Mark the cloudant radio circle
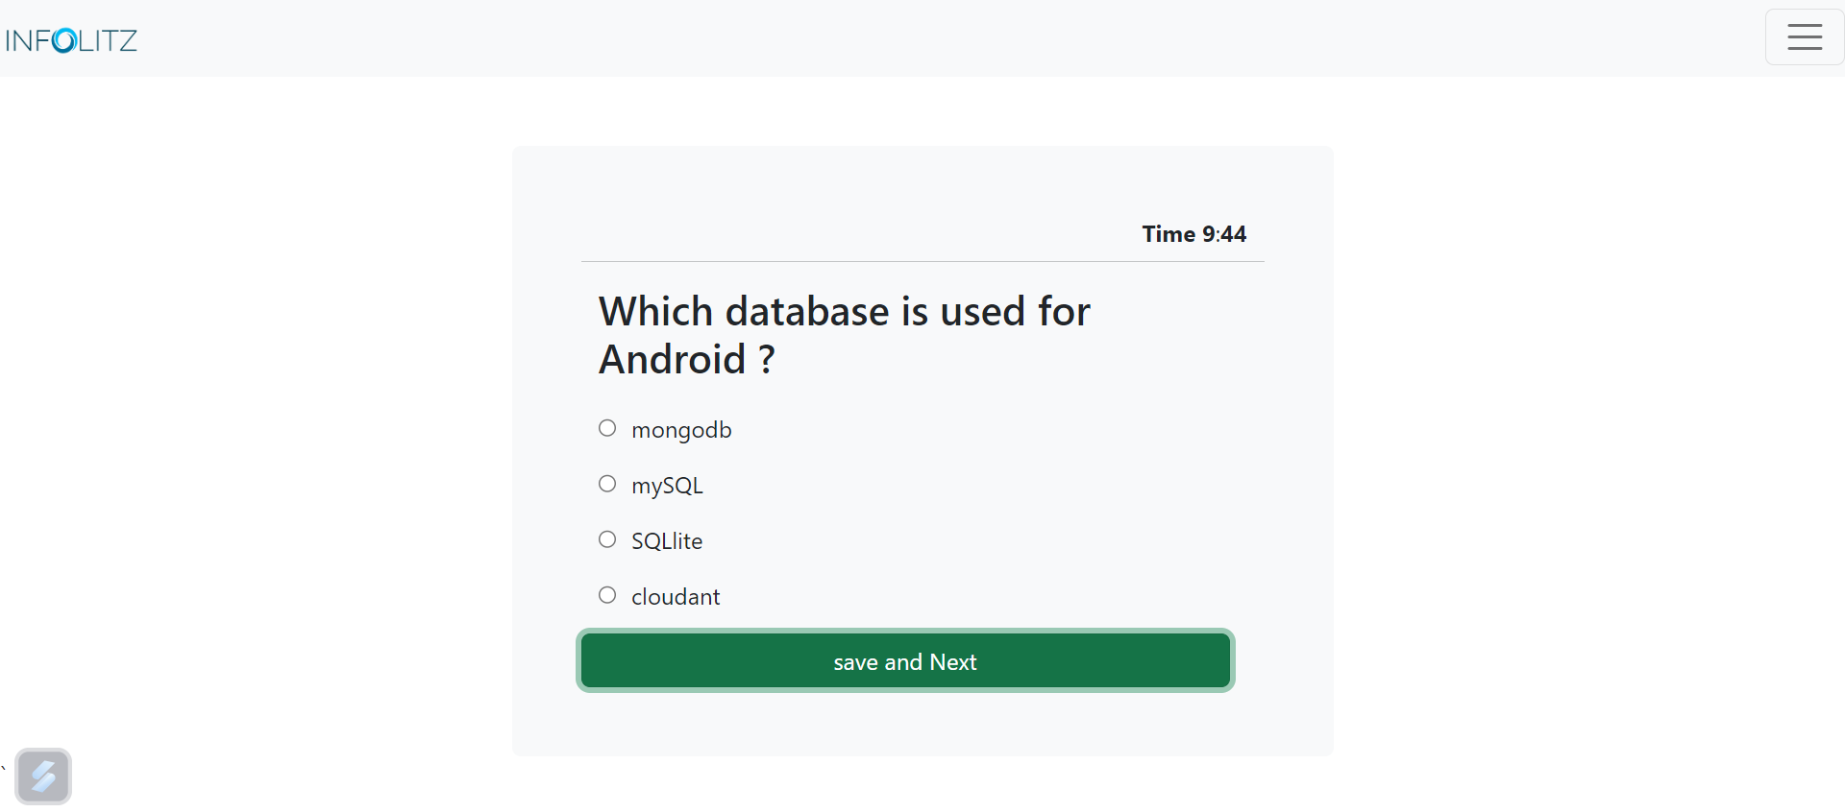The image size is (1845, 812). coord(607,595)
